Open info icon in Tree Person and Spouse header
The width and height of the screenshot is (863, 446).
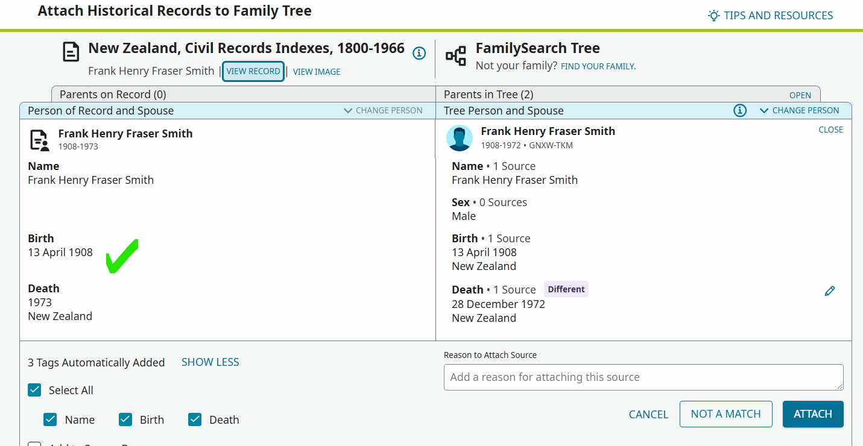(740, 110)
